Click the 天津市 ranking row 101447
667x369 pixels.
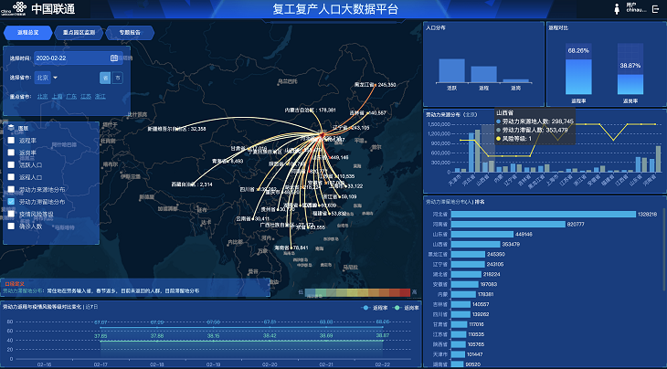[x=456, y=354]
